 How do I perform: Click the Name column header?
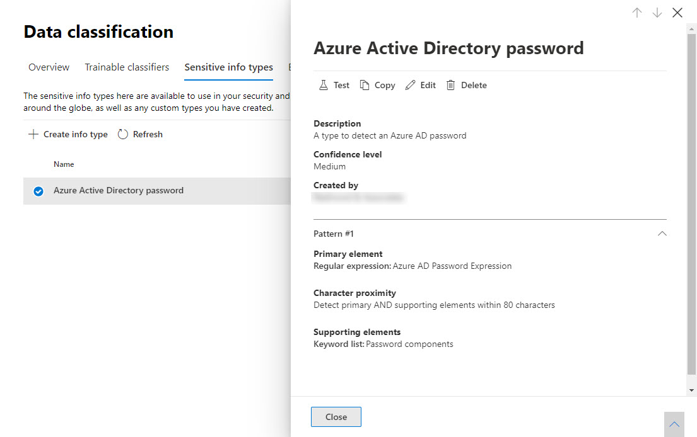coord(64,164)
